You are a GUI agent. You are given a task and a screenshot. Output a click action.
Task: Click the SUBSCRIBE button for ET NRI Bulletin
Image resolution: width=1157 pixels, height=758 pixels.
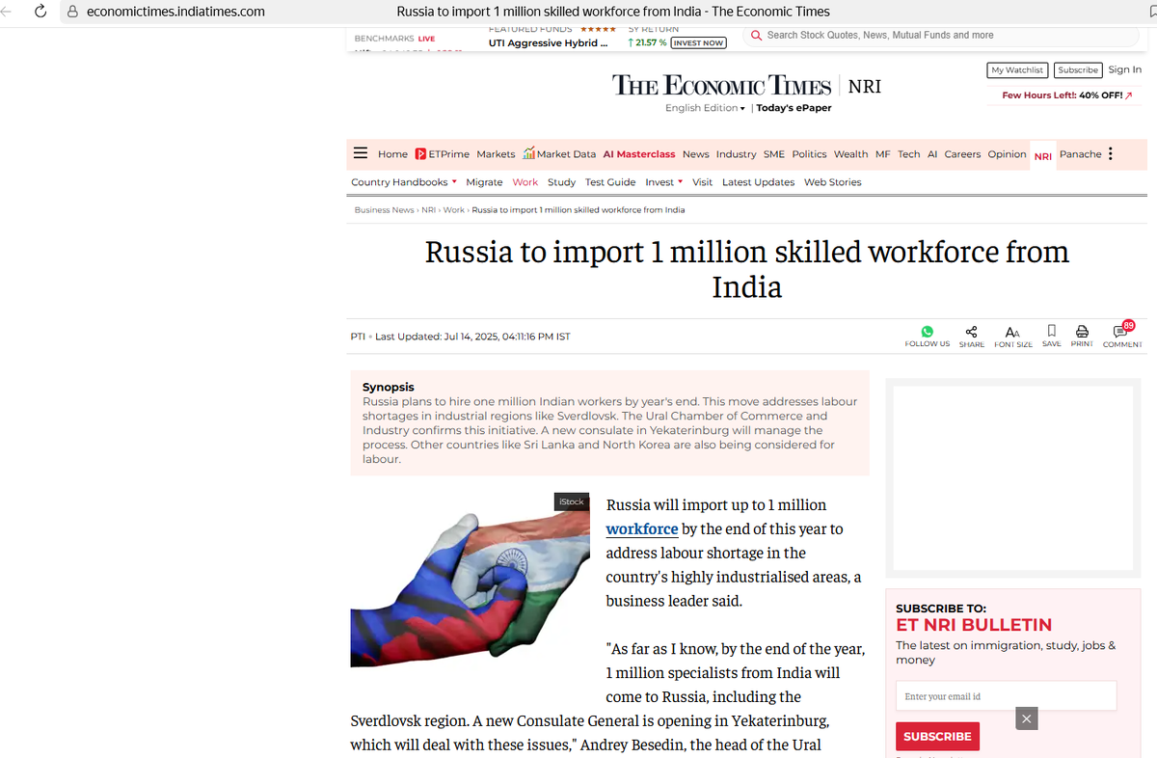click(x=937, y=736)
